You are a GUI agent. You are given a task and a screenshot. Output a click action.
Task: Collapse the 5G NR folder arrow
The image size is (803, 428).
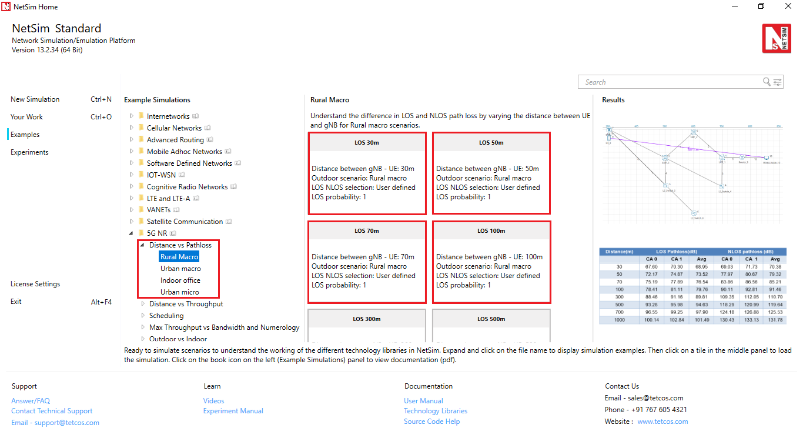pyautogui.click(x=132, y=233)
